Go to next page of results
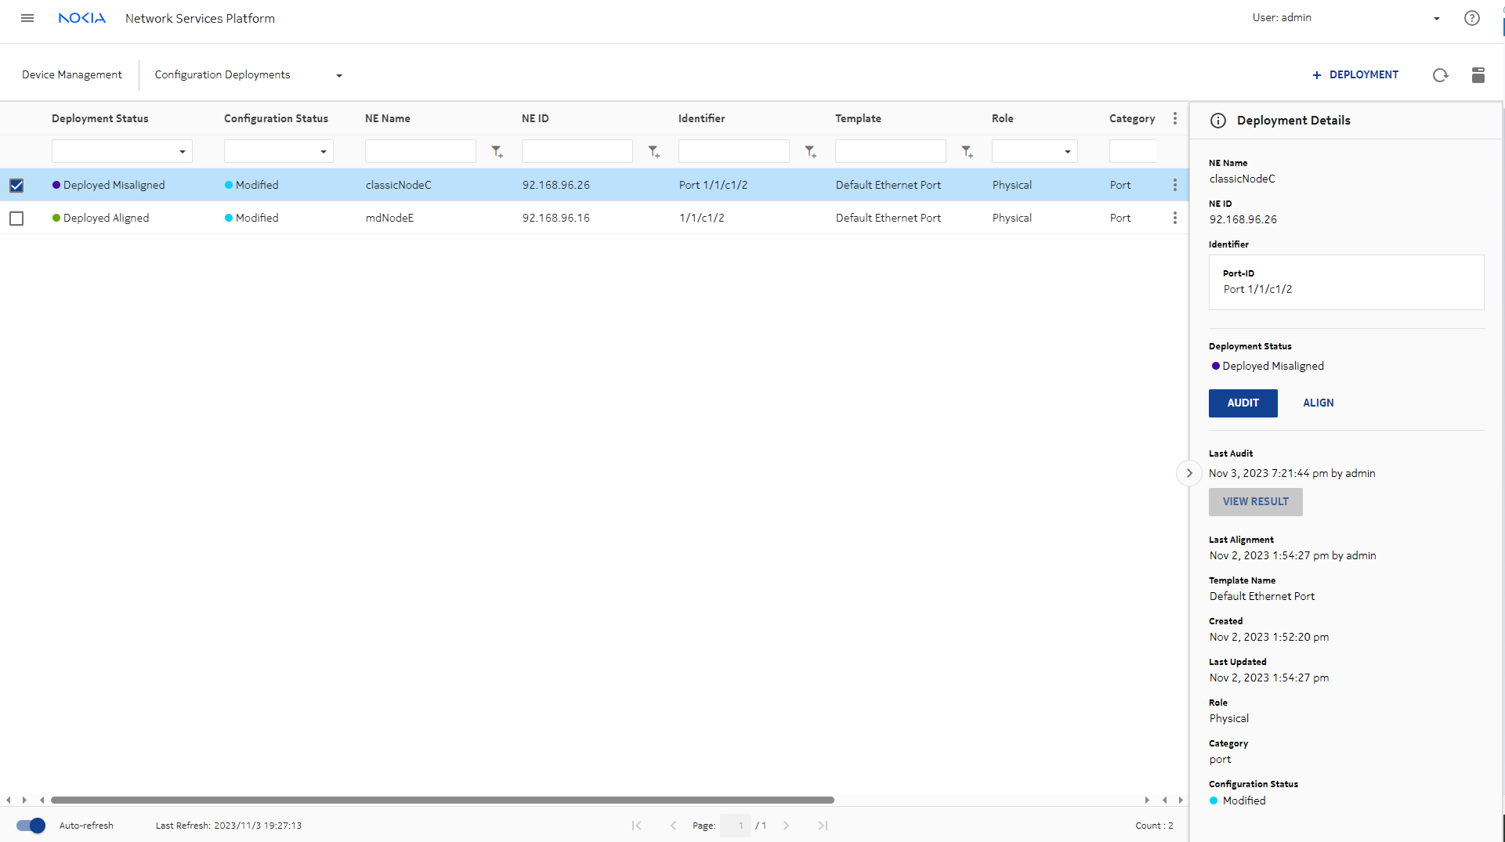Viewport: 1505px width, 842px height. pos(786,826)
